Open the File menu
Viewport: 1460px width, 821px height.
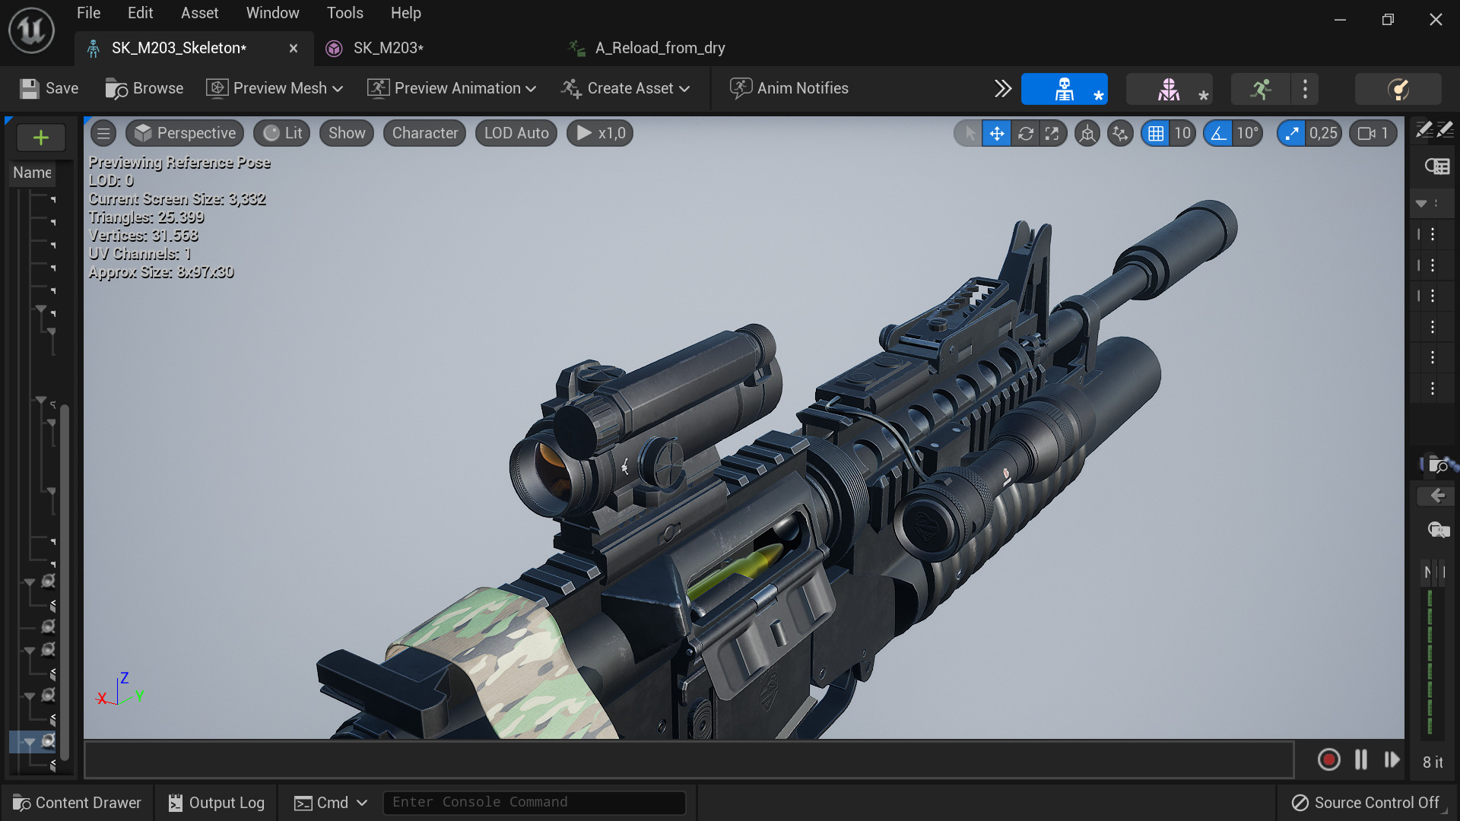(x=88, y=13)
